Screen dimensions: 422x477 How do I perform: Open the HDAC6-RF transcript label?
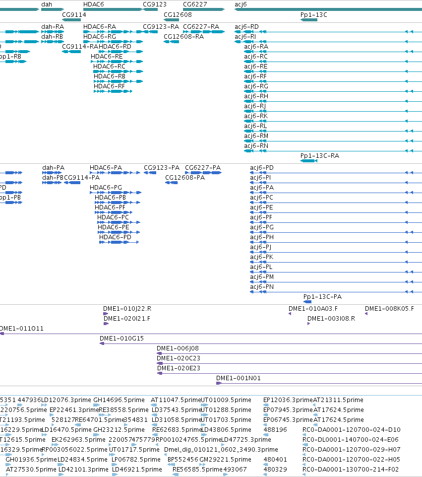(x=110, y=86)
